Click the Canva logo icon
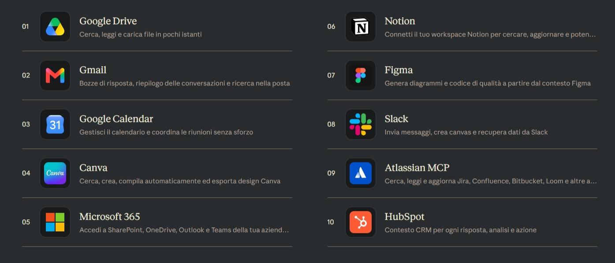This screenshot has height=263, width=615. [55, 173]
